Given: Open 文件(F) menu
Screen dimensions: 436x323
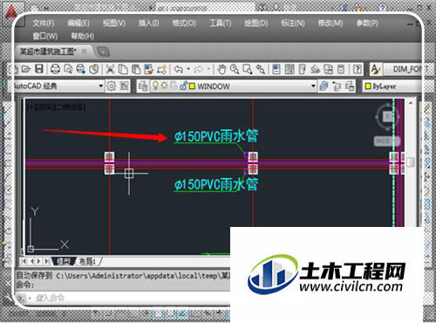Looking at the screenshot, I should [x=43, y=23].
